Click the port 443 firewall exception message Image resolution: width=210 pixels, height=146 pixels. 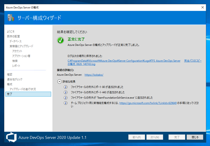[98, 92]
